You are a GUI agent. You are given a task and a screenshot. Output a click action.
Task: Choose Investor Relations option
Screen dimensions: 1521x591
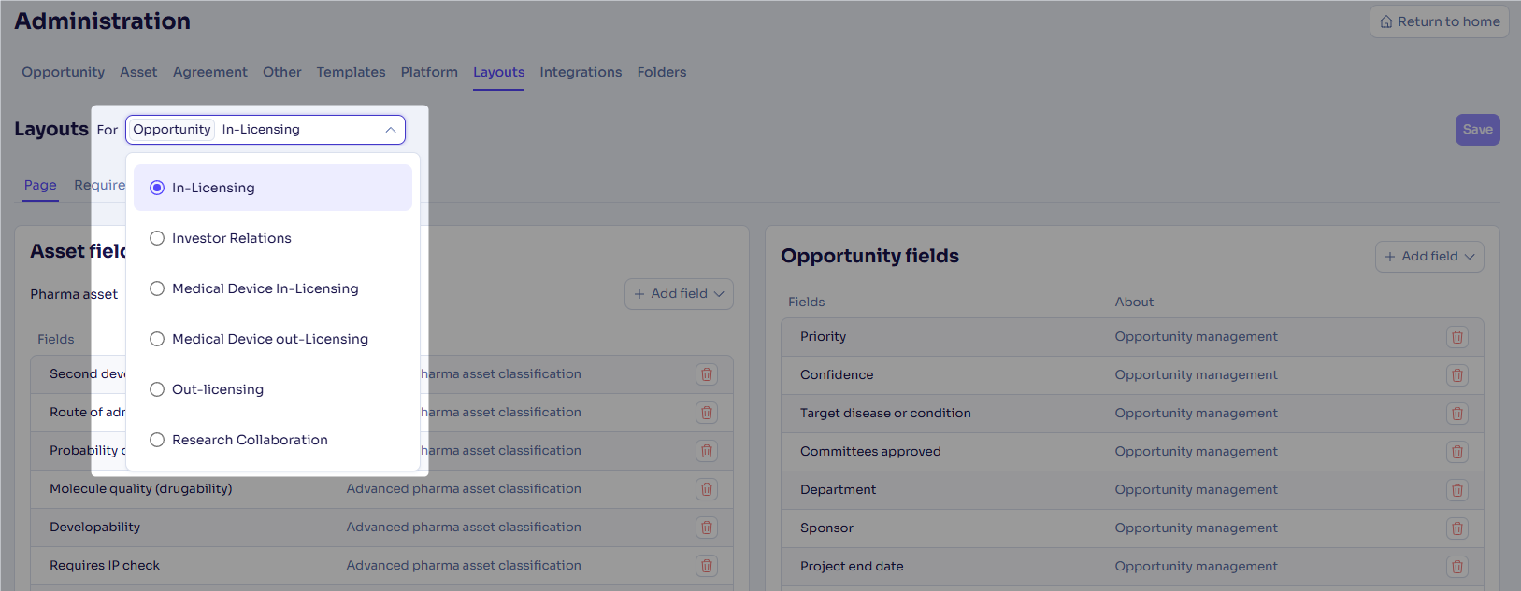pos(273,238)
